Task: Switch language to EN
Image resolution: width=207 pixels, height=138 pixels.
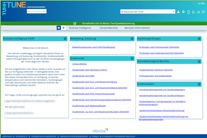Action: (x=203, y=4)
